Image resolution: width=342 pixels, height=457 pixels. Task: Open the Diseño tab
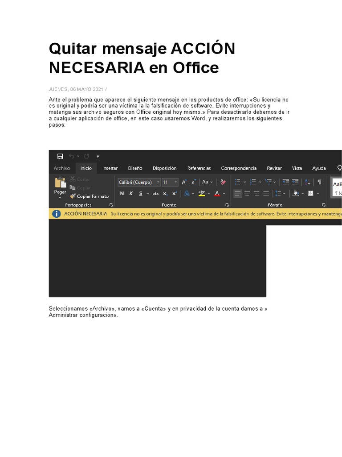[x=135, y=168]
